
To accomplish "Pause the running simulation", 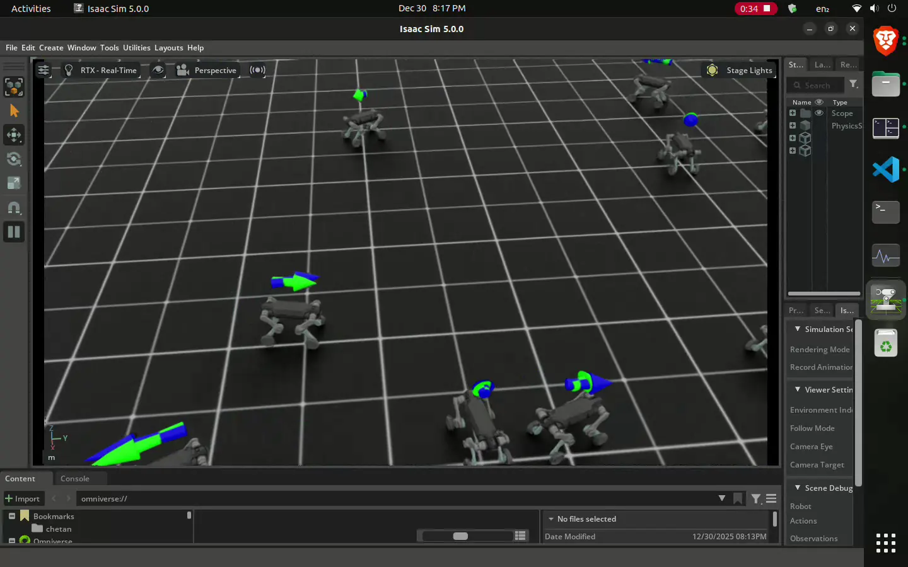I will pyautogui.click(x=14, y=232).
